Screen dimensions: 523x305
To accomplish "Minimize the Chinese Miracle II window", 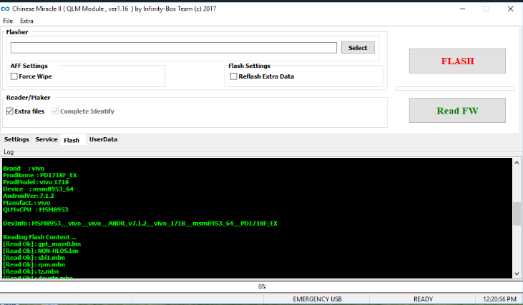I will coord(462,9).
